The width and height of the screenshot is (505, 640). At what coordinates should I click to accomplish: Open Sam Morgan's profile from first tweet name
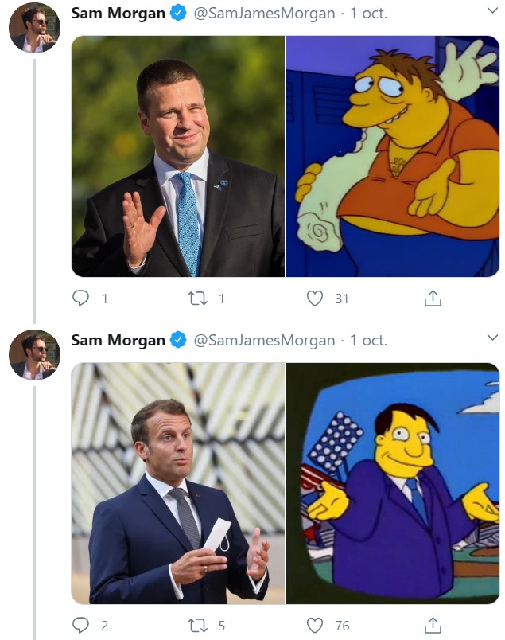(x=118, y=14)
